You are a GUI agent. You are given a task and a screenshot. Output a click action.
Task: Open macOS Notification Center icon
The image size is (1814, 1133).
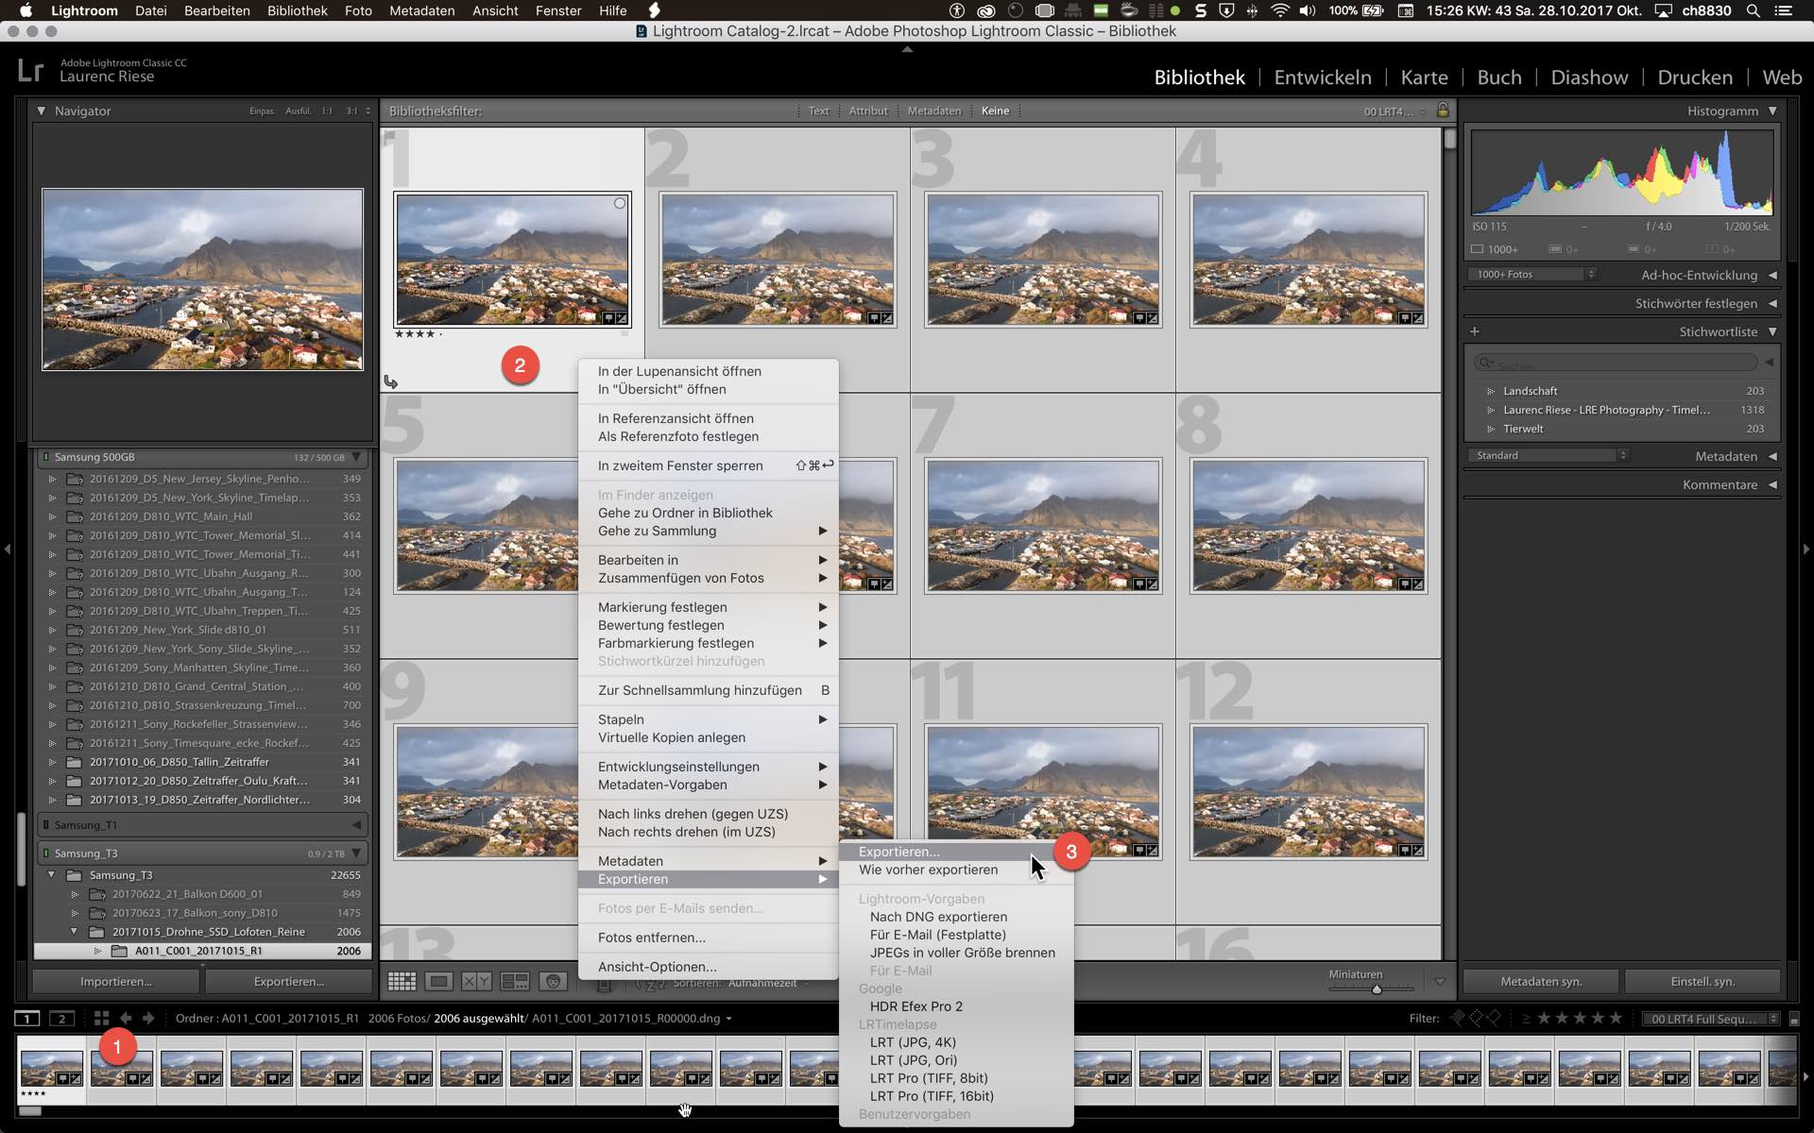click(1783, 10)
